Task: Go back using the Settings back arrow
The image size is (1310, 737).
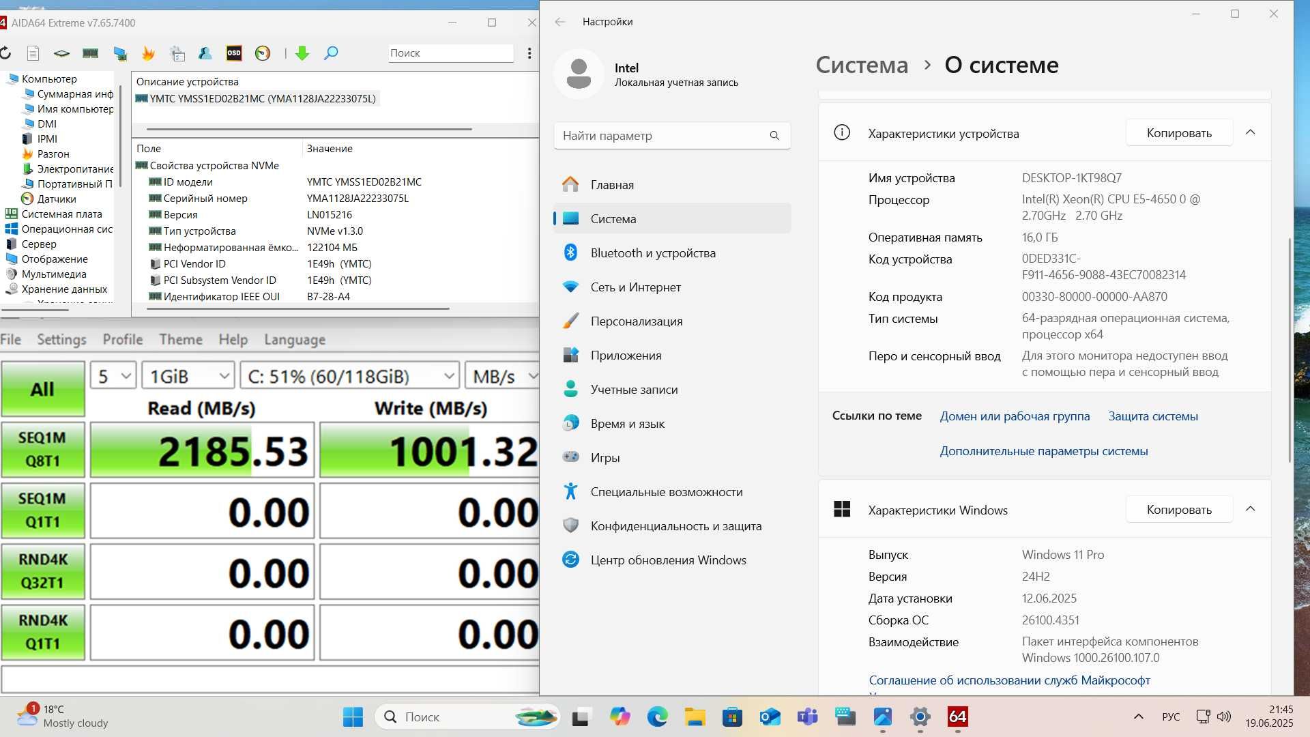Action: (x=560, y=22)
